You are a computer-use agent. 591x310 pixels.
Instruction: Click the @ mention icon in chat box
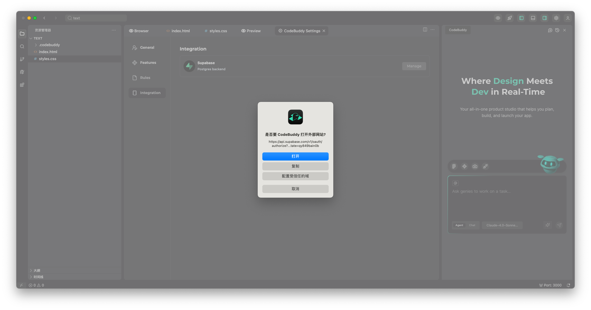(455, 183)
